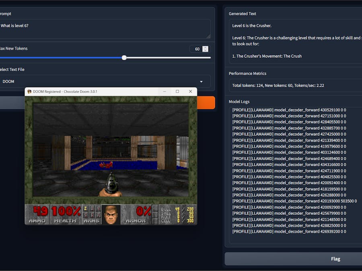Click the log line with 403124600

[289, 152]
